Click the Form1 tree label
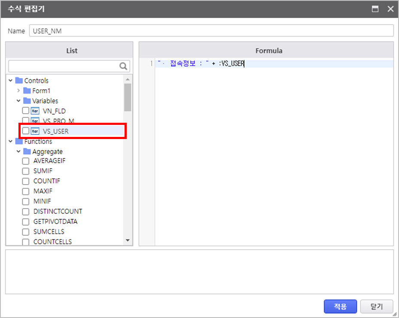 click(41, 91)
